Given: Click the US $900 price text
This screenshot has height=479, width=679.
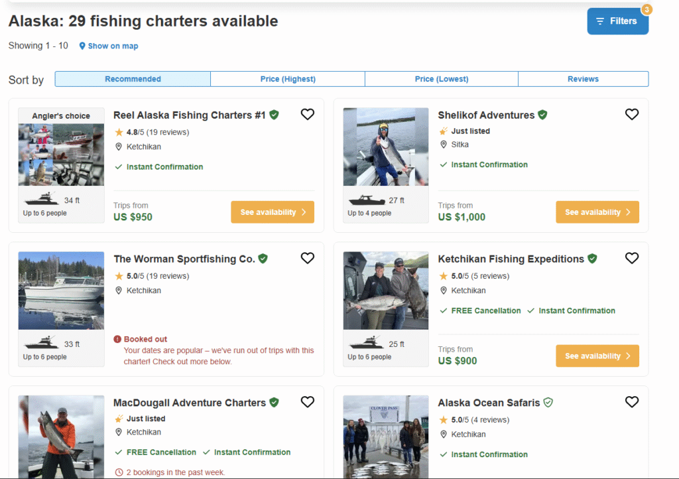Looking at the screenshot, I should pyautogui.click(x=458, y=361).
